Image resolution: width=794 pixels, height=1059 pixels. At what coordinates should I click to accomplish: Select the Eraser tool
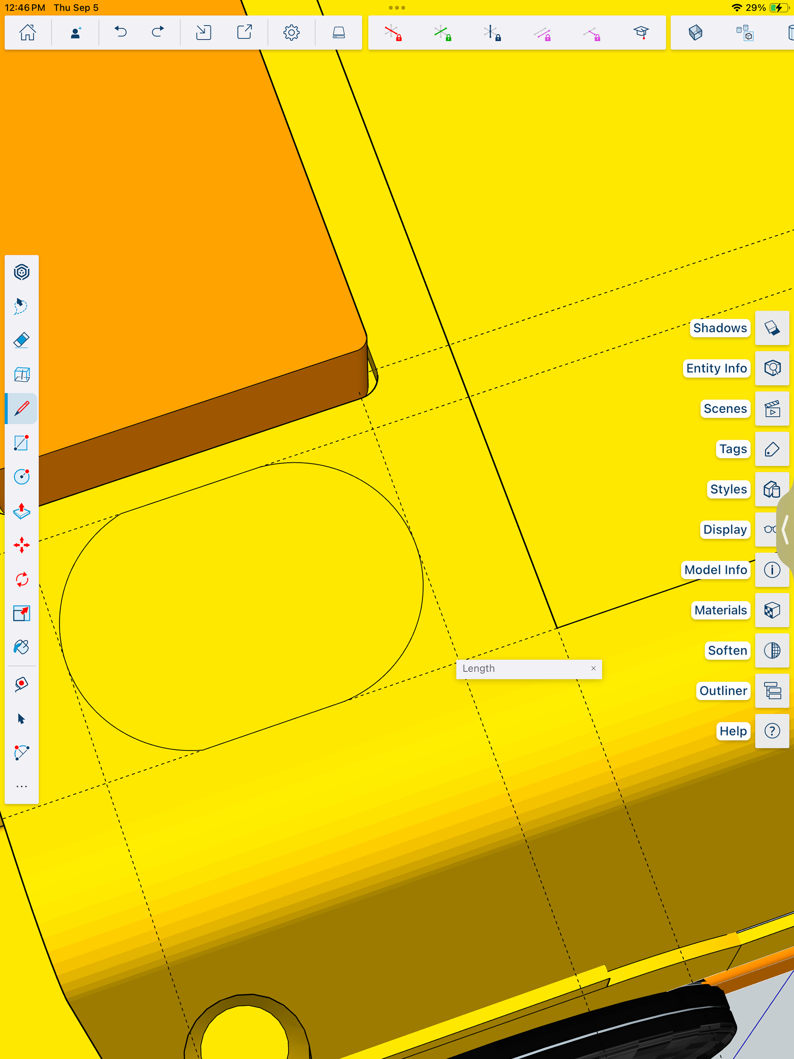[22, 340]
